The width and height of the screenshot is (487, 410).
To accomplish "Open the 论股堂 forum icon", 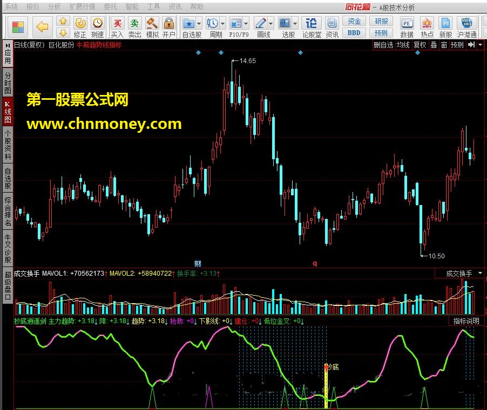I will (x=312, y=28).
